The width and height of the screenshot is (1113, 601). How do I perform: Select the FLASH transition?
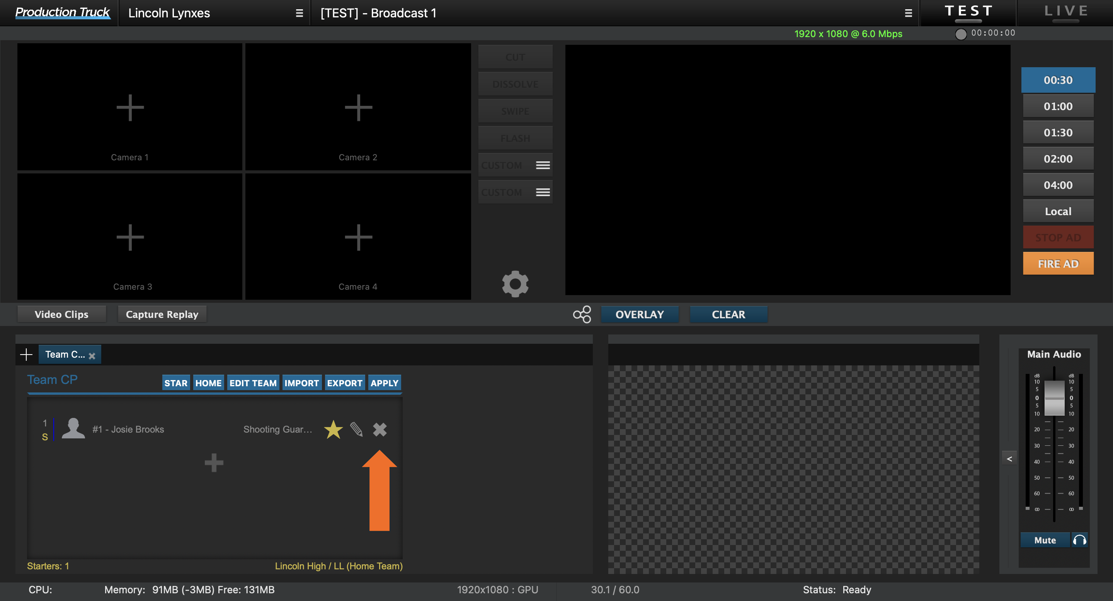[515, 138]
